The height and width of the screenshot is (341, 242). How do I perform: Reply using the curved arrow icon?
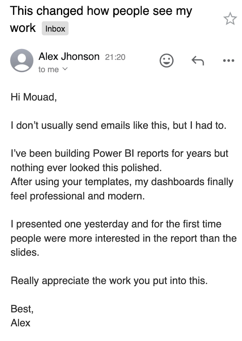(x=198, y=60)
